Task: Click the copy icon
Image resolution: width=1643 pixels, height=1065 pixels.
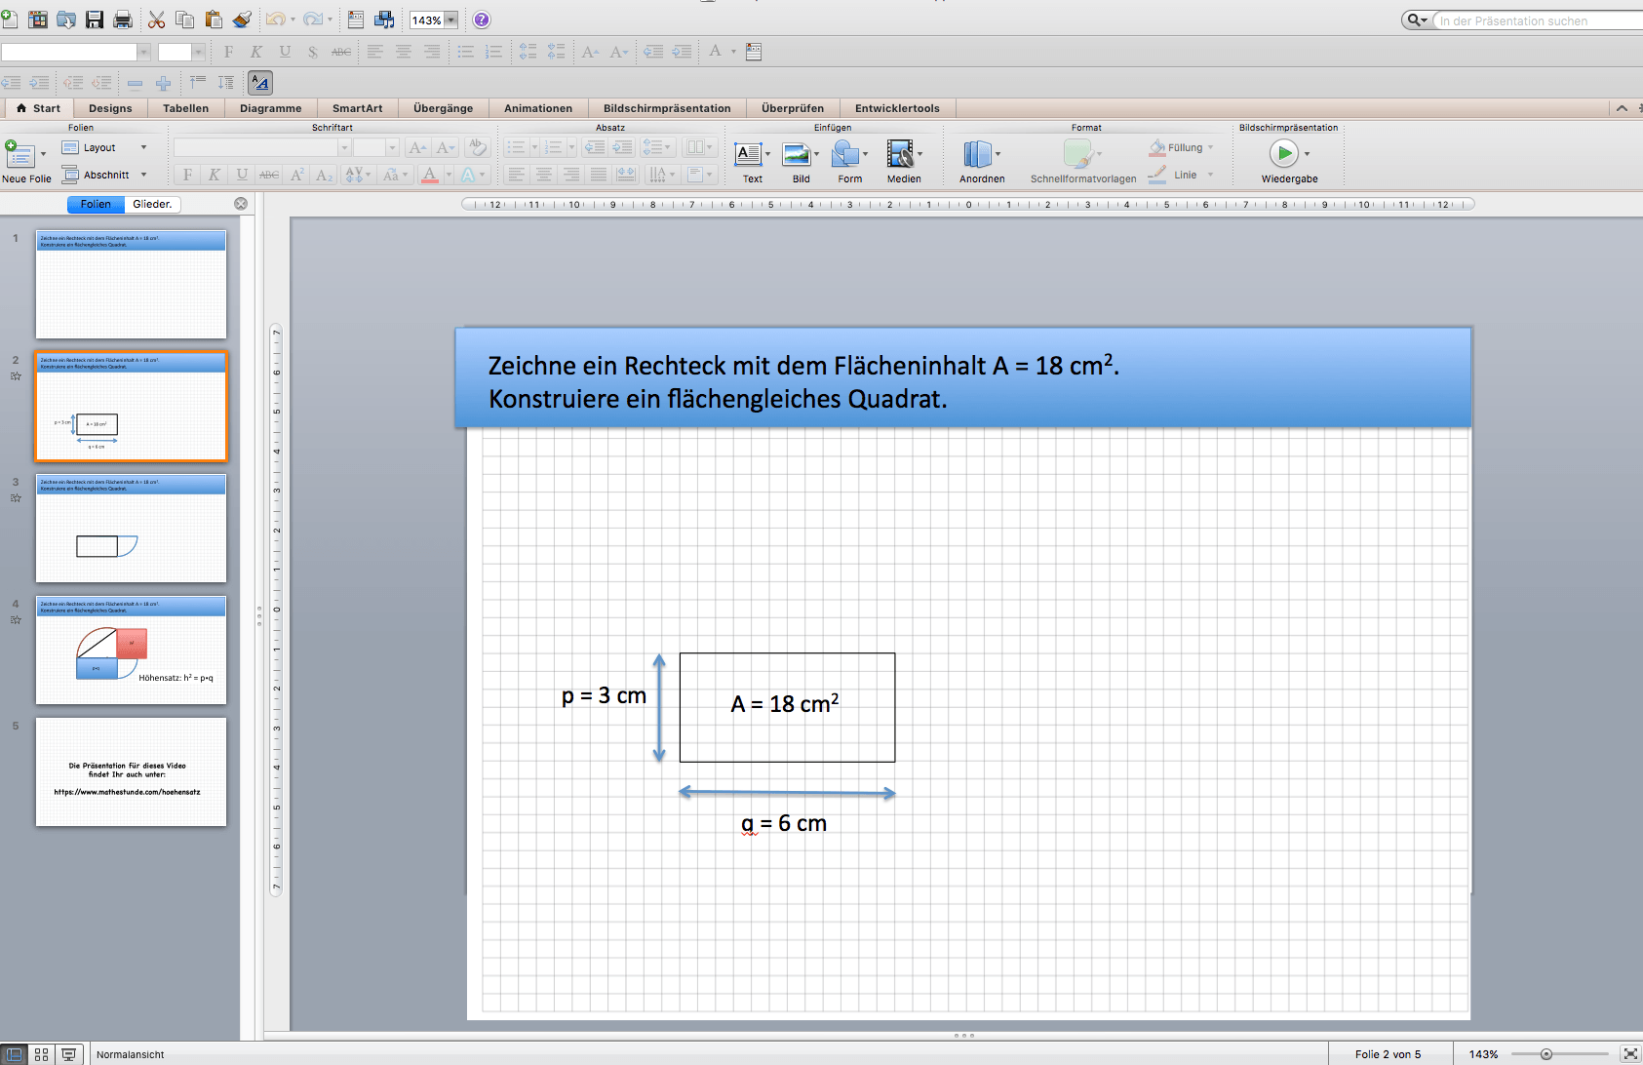Action: tap(184, 20)
